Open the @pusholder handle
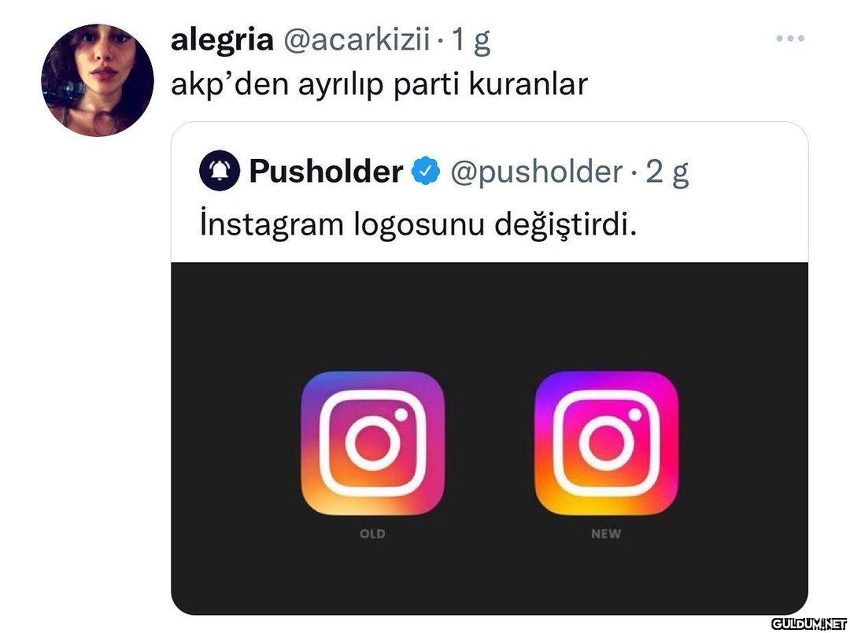850x633 pixels. [536, 172]
